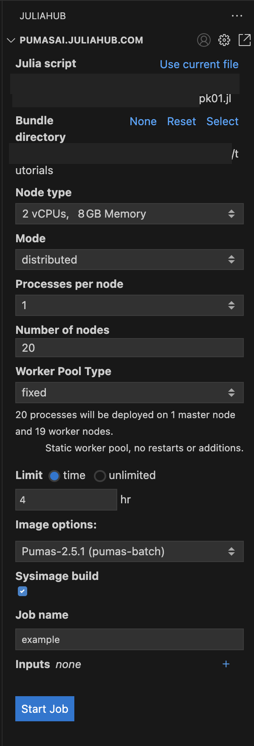
Task: Open the settings gear icon
Action: 224,40
